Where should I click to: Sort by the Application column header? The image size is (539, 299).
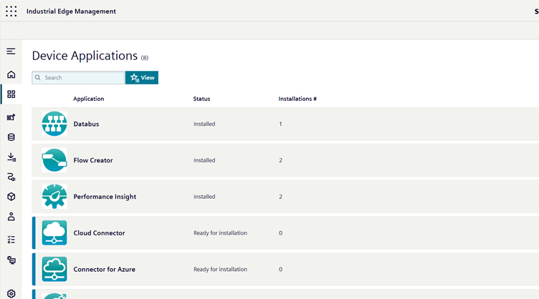pos(88,99)
